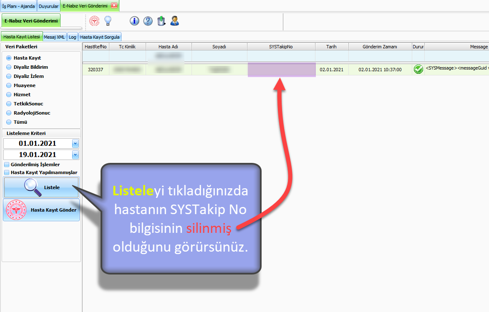The image size is (489, 312).
Task: Open the Hasta Kayıt Sorgula tab
Action: pos(100,37)
